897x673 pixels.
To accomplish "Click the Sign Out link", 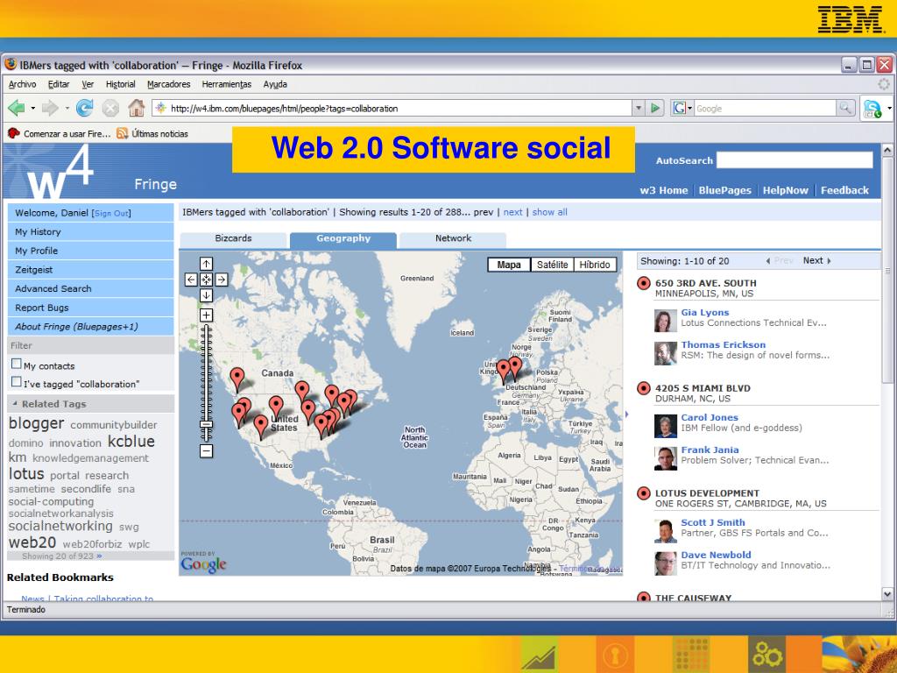I will point(111,214).
